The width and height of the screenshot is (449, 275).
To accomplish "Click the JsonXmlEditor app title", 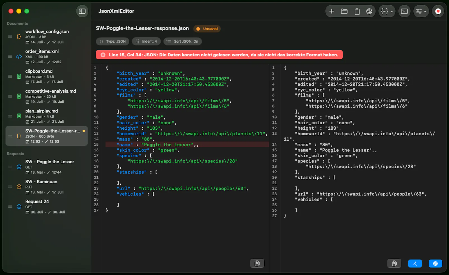I will click(116, 11).
